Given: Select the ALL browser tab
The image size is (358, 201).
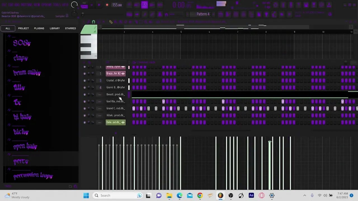Looking at the screenshot, I should (x=8, y=28).
